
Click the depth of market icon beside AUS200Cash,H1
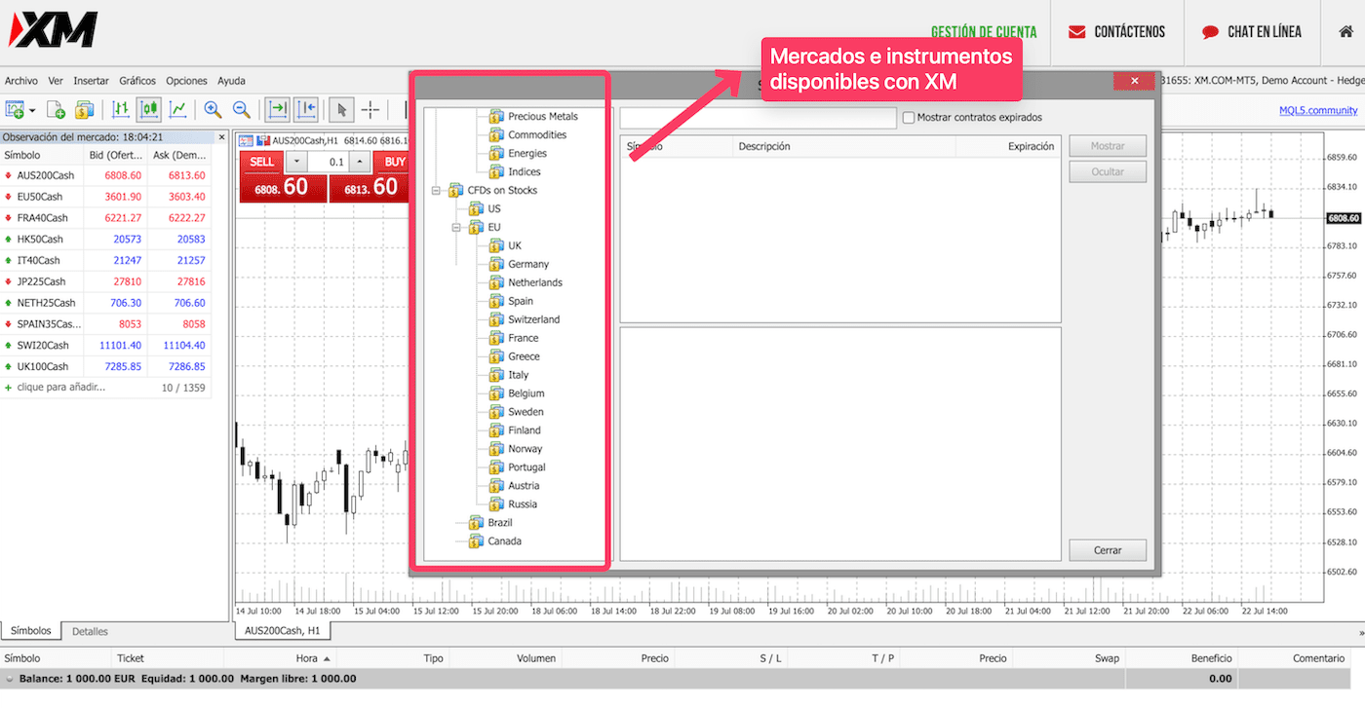pos(263,140)
